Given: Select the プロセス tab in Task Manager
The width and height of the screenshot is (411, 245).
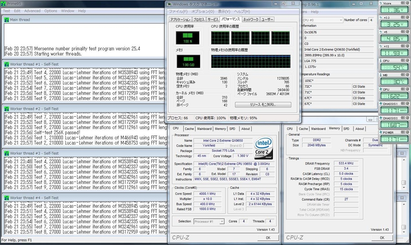Looking at the screenshot, I should (199, 19).
